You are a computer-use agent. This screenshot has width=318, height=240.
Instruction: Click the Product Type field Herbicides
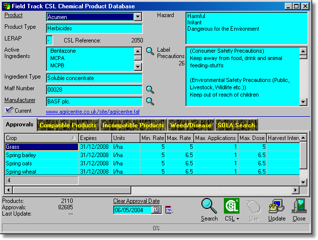click(x=94, y=28)
